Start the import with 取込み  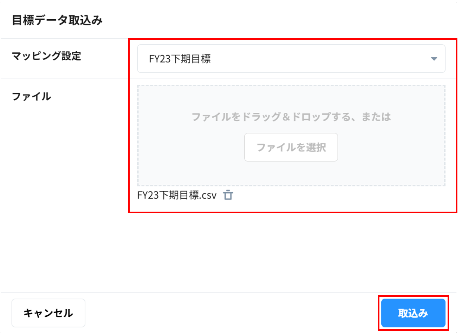click(x=413, y=313)
